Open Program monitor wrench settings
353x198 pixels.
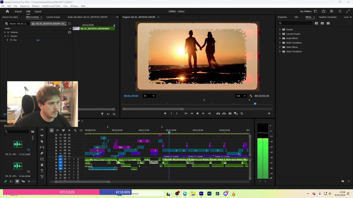(251, 96)
